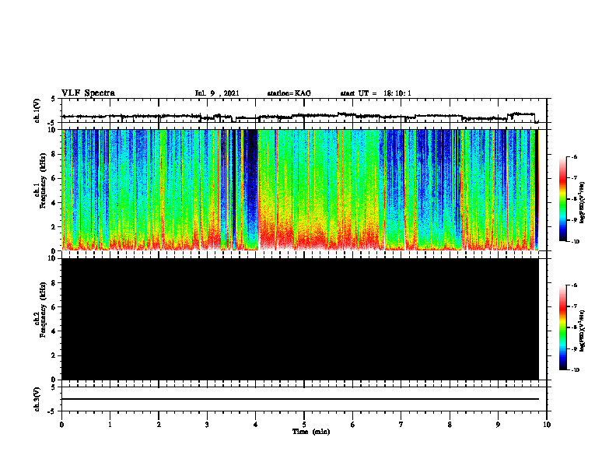Select the ch.1 color scale bar
The height and width of the screenshot is (476, 616).
click(563, 199)
